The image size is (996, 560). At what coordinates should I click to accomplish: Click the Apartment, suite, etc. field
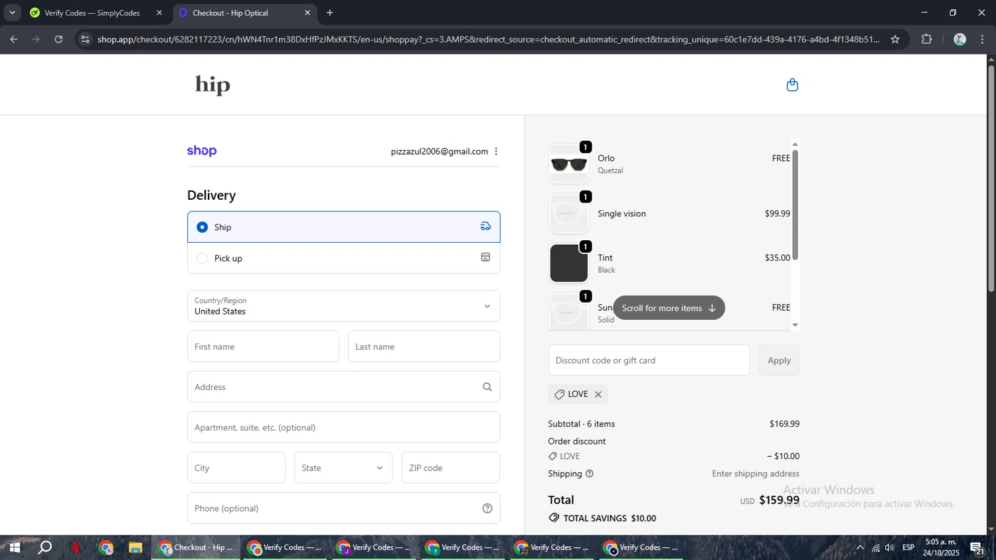(x=344, y=427)
